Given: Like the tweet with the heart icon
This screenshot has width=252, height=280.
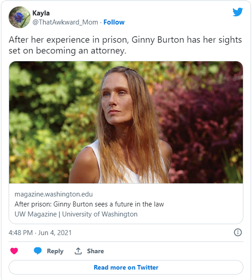Looking at the screenshot, I should (x=14, y=251).
